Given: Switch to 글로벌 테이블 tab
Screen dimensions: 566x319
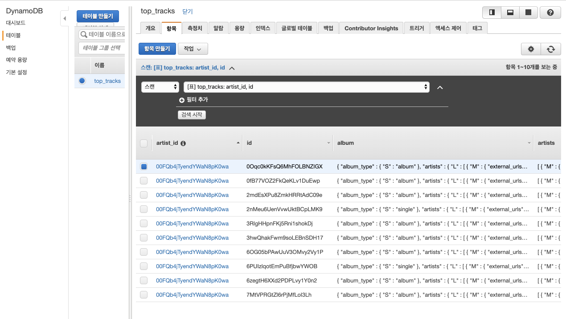Looking at the screenshot, I should (x=297, y=28).
